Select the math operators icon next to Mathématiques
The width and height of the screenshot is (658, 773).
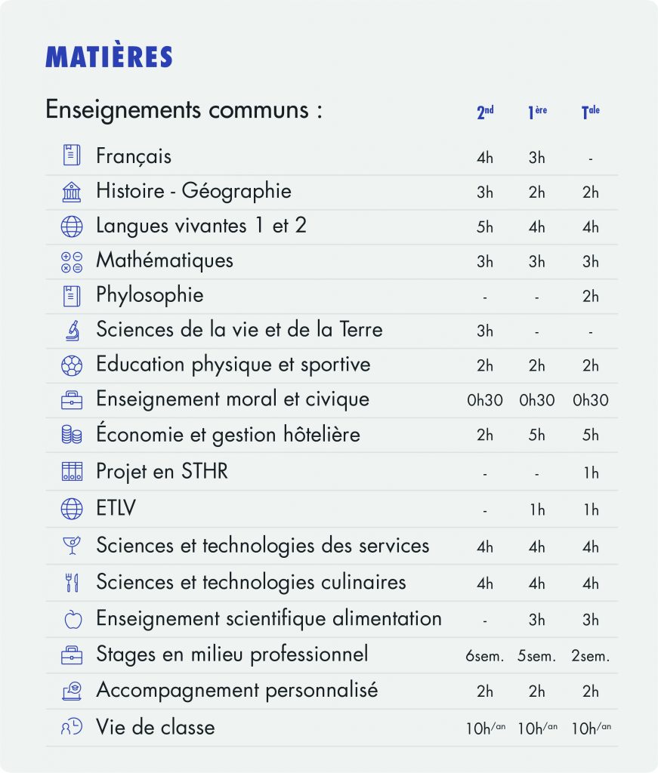[x=71, y=261]
